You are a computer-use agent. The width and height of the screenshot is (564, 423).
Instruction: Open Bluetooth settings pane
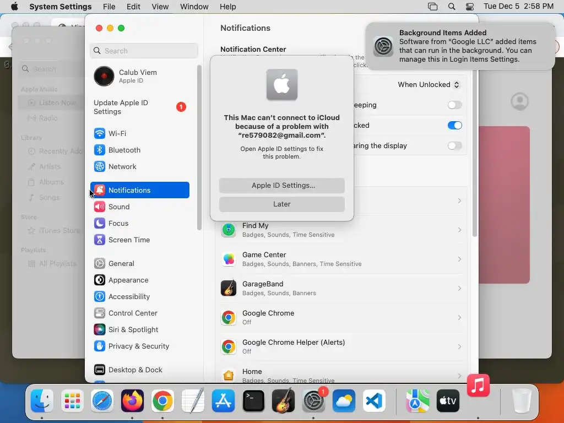(139, 150)
